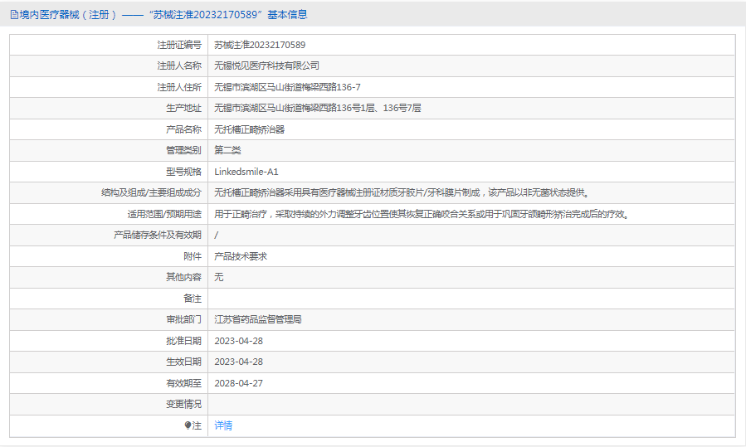This screenshot has width=746, height=447.
Task: Click the effective date 2023-04-28 in 生效日期 row
Action: 238,362
